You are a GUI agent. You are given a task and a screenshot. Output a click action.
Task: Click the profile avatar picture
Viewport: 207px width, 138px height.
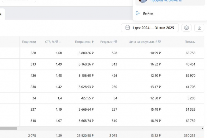pyautogui.click(x=143, y=1)
